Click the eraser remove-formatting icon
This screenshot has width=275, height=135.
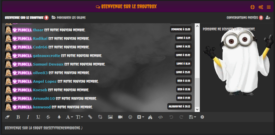point(7,117)
